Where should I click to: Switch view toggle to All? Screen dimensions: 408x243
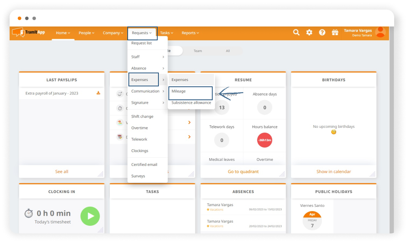tap(228, 51)
